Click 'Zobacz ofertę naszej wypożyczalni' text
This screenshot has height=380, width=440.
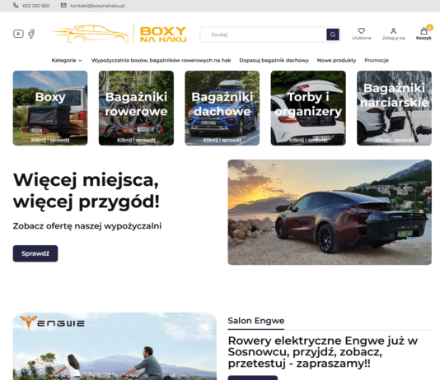coord(87,226)
